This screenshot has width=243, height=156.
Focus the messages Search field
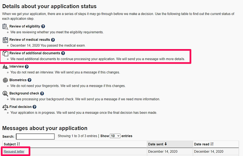tap(35, 136)
